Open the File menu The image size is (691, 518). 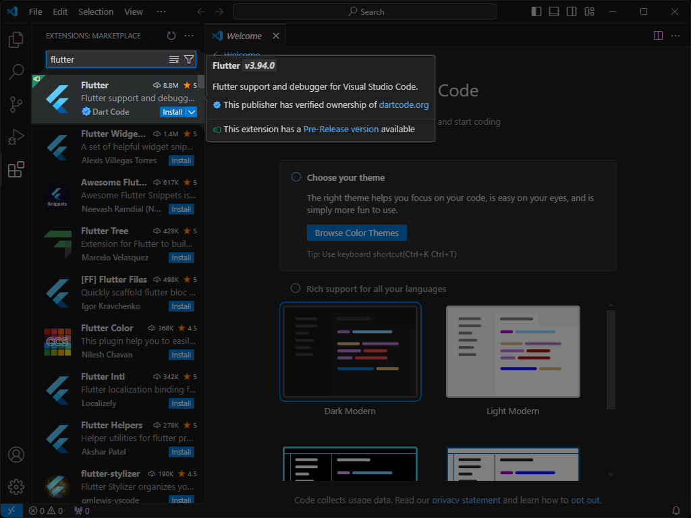pyautogui.click(x=36, y=12)
